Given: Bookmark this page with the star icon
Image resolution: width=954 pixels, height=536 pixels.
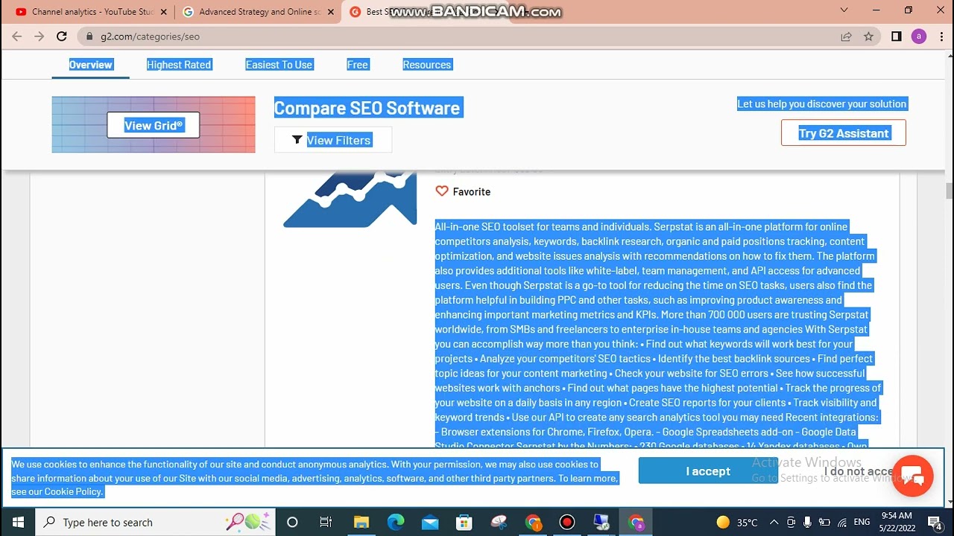Looking at the screenshot, I should pyautogui.click(x=868, y=36).
